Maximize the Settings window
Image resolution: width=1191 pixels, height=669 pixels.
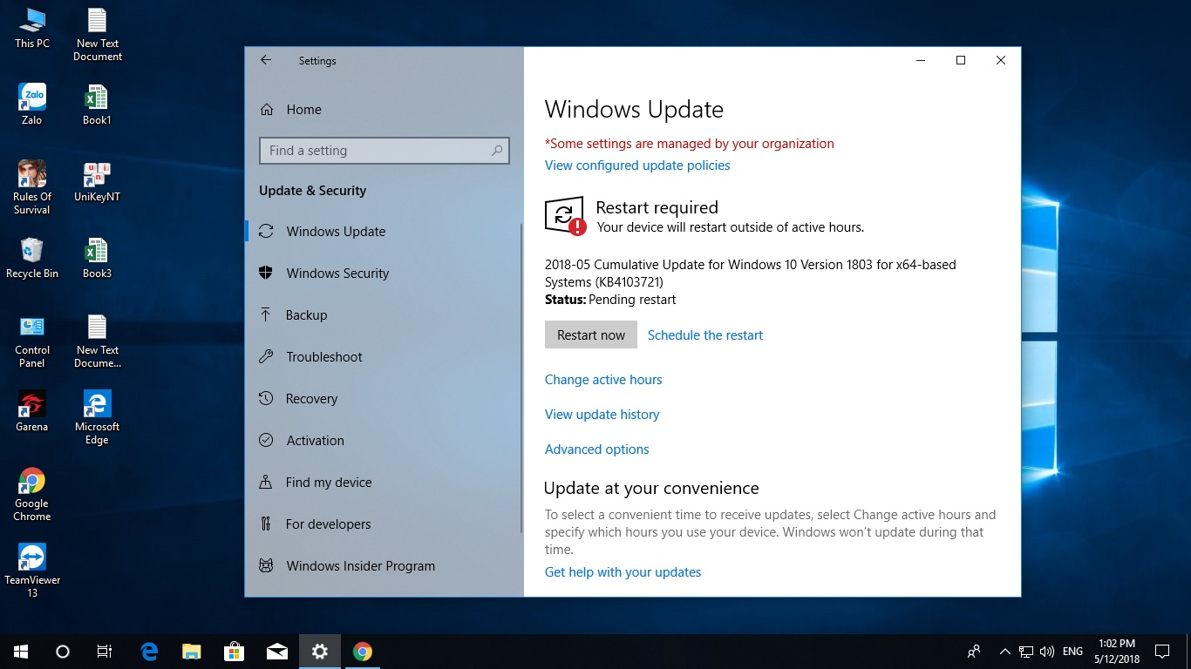pyautogui.click(x=961, y=60)
